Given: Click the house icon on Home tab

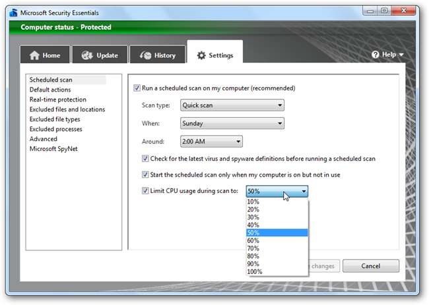Looking at the screenshot, I should pyautogui.click(x=34, y=55).
